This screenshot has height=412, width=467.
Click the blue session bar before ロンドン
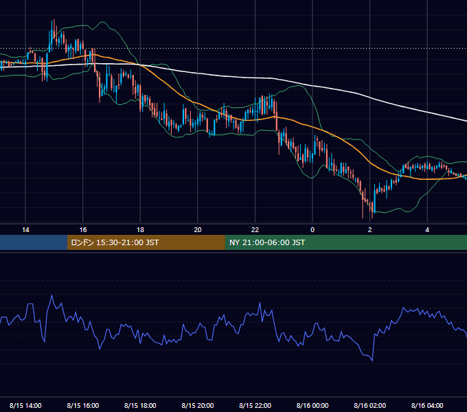pyautogui.click(x=34, y=242)
